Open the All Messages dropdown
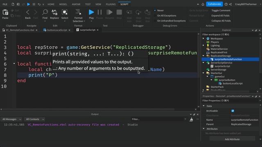 [x=12, y=119]
